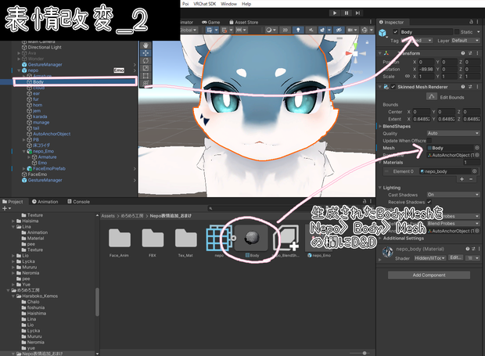Select the Hand tool in the scene view
Screen dimensions: 485x356
click(145, 45)
